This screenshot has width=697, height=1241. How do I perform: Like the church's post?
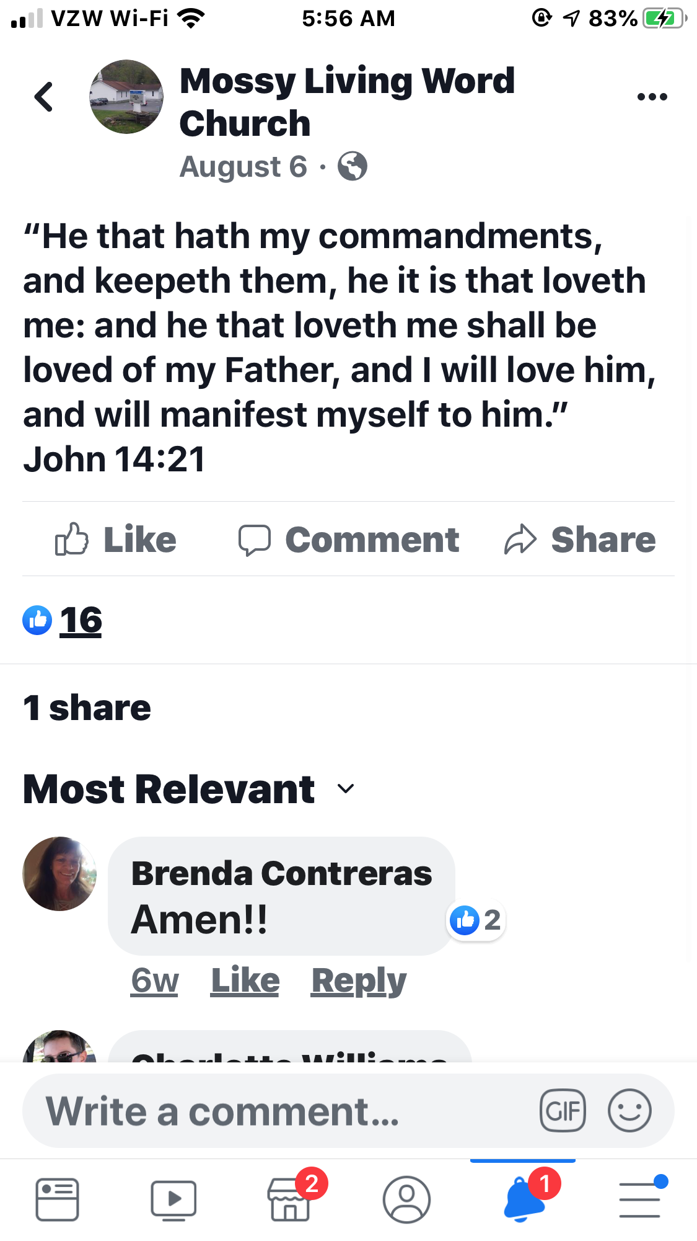(116, 540)
